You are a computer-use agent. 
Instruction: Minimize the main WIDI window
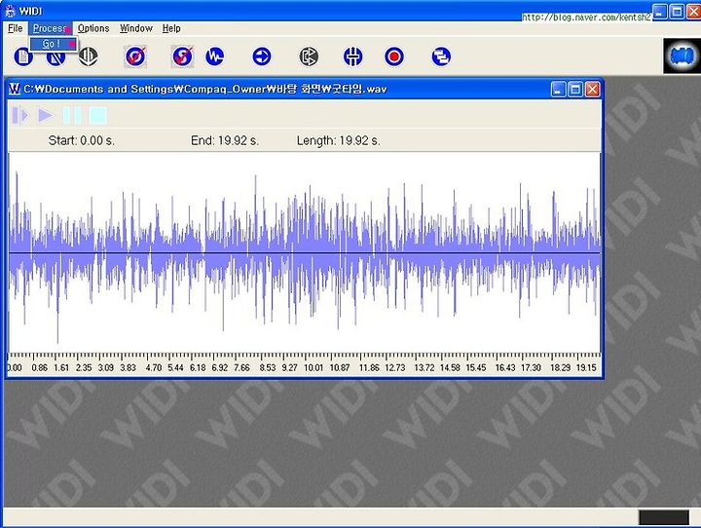[659, 11]
